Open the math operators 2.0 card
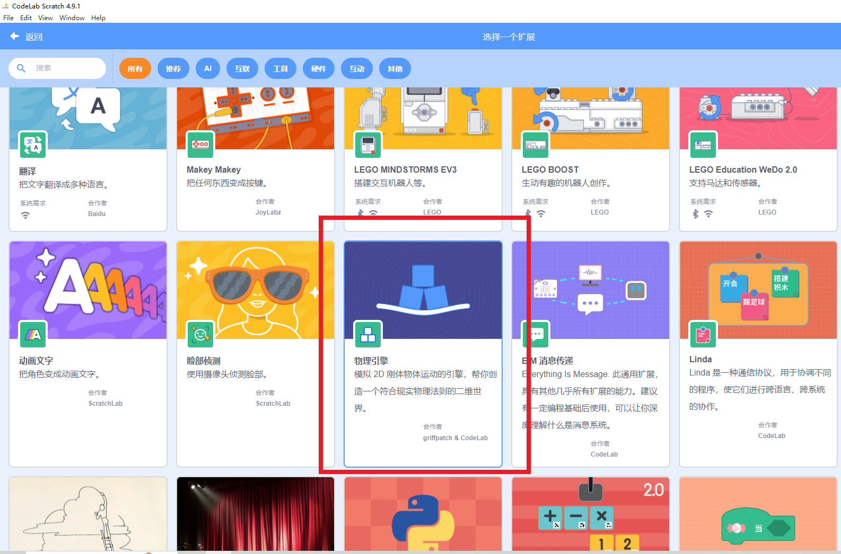 pos(591,514)
